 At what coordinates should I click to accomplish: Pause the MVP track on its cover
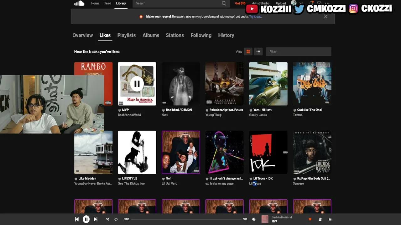[x=137, y=84]
